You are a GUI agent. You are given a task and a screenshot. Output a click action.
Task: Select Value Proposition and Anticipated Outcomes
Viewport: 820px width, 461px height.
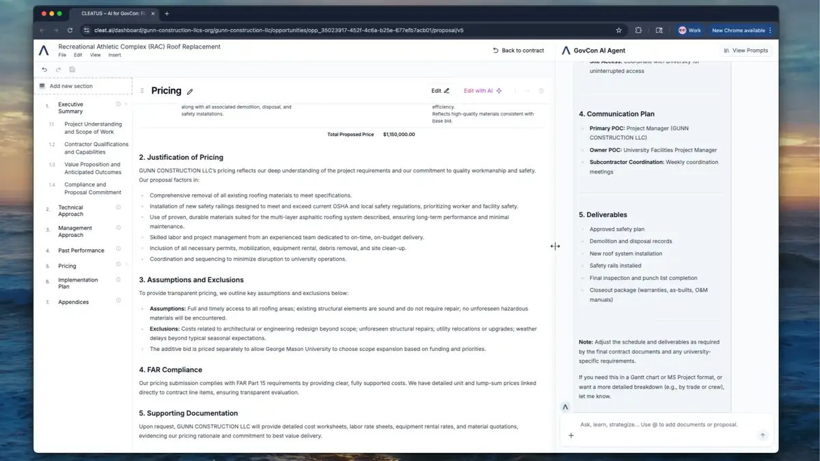[92, 168]
